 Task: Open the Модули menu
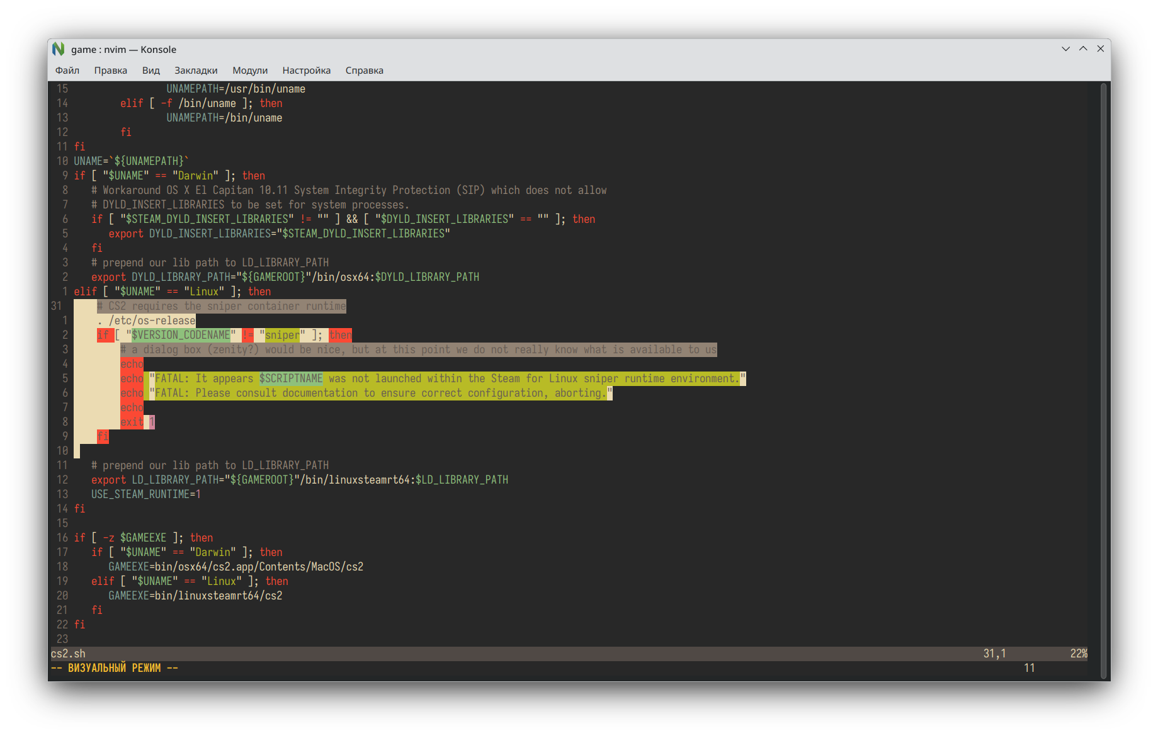(x=250, y=71)
